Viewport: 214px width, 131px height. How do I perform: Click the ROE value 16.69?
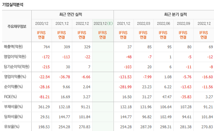coord(65,97)
